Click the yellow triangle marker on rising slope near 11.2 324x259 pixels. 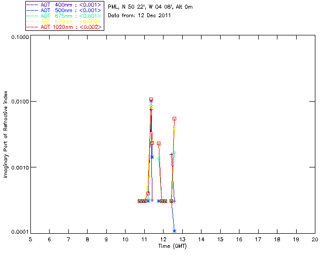point(148,178)
